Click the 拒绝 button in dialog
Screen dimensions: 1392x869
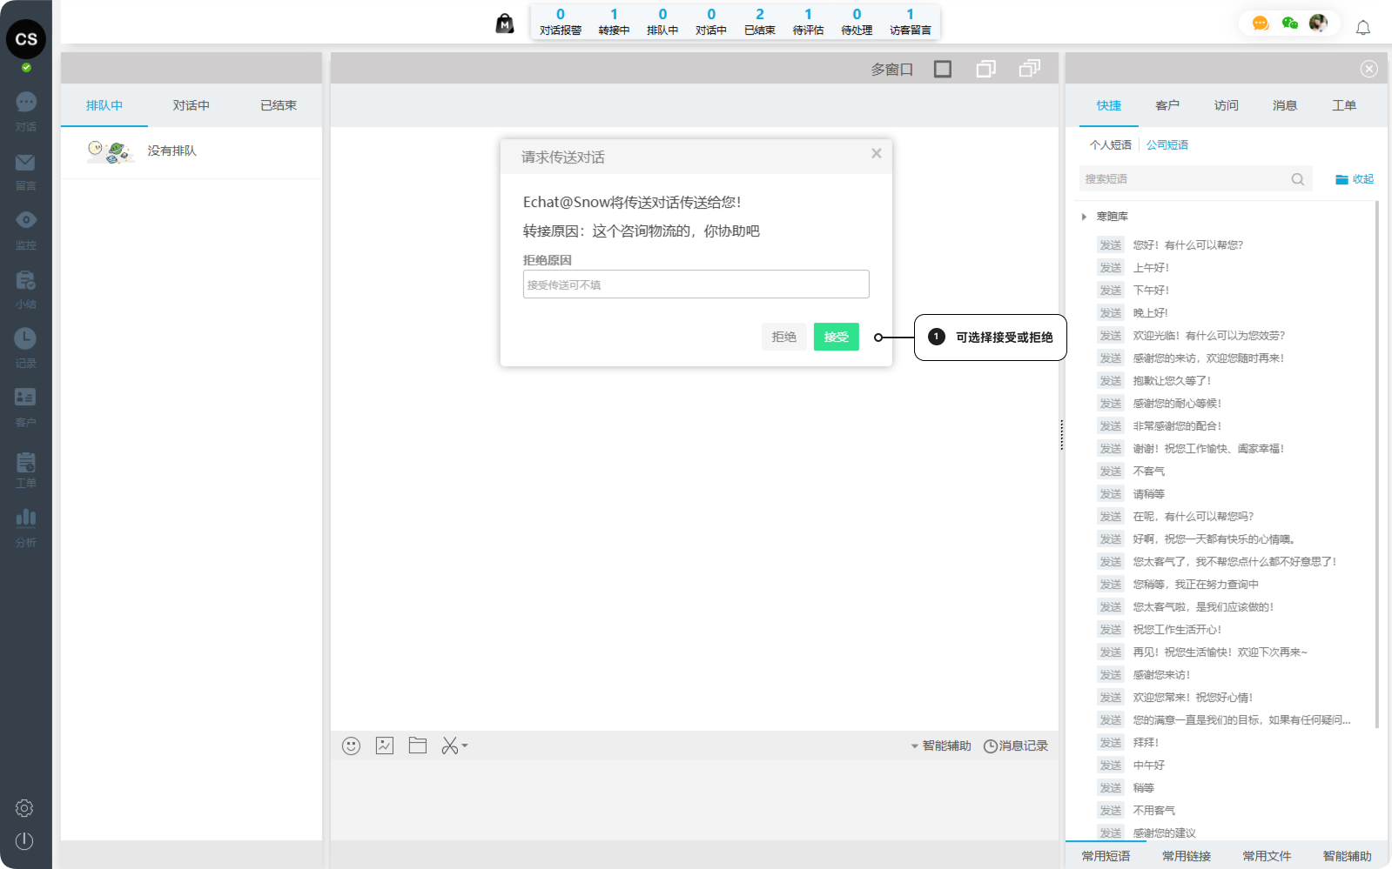click(783, 337)
